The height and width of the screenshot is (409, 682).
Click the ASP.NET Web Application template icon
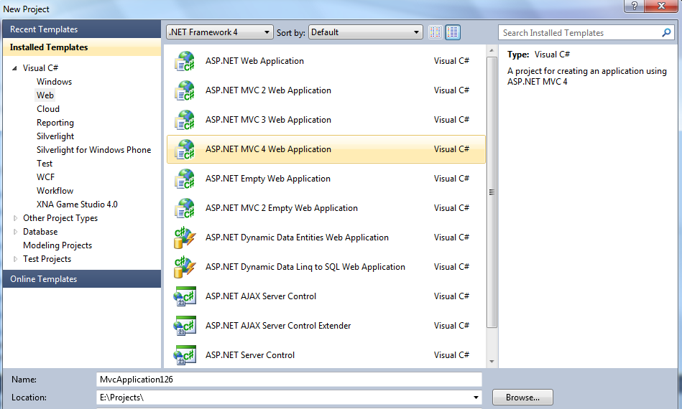(185, 62)
